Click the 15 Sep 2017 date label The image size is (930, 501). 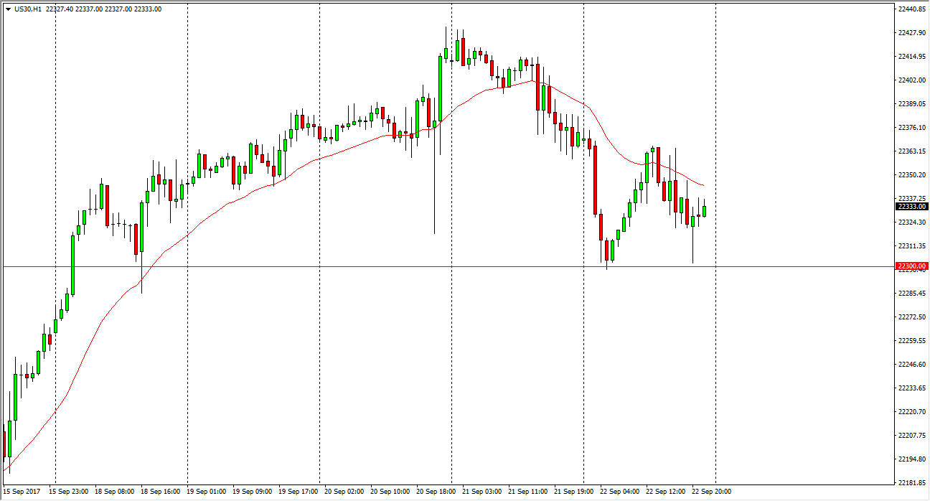22,492
